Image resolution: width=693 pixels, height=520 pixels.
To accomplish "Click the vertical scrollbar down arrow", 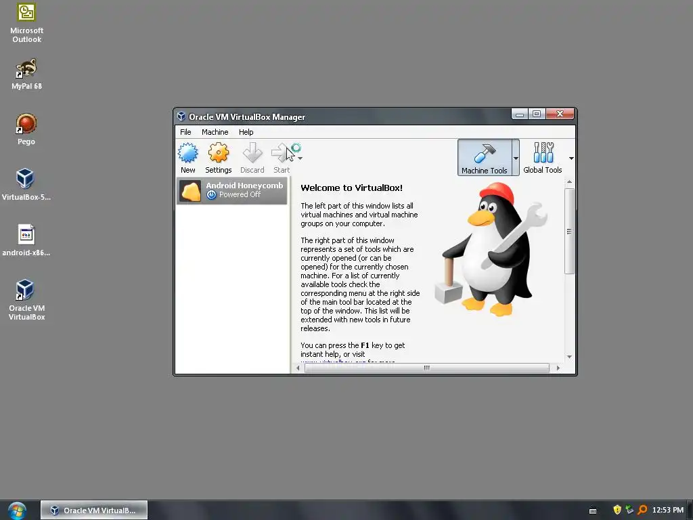I will (x=569, y=357).
